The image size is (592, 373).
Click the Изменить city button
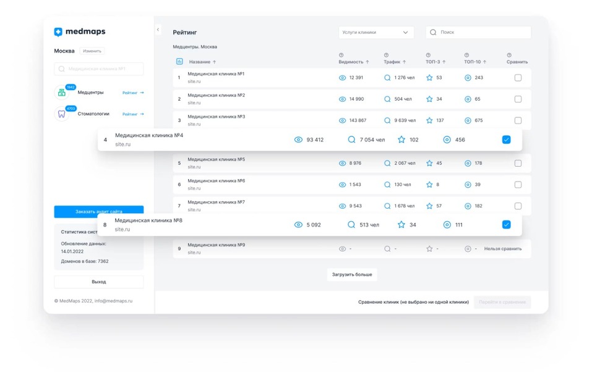[92, 51]
